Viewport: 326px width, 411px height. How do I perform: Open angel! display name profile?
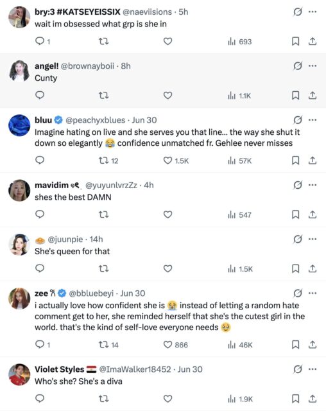47,66
